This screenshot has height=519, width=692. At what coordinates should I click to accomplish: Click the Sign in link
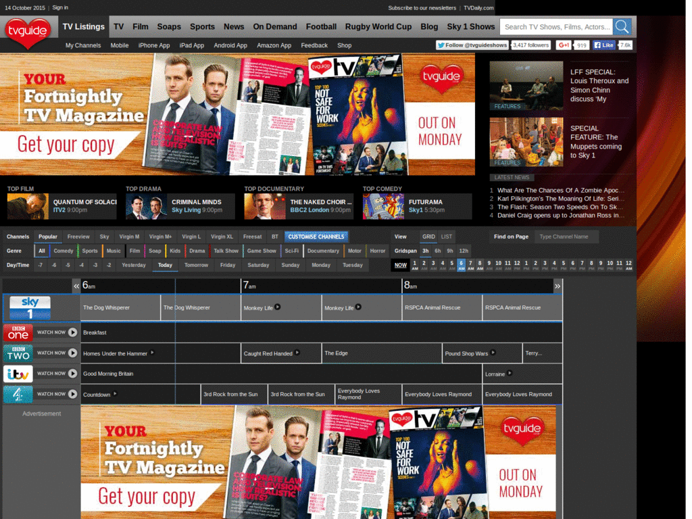pos(60,7)
